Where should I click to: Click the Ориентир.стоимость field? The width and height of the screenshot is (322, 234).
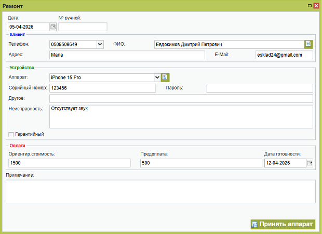click(x=69, y=163)
